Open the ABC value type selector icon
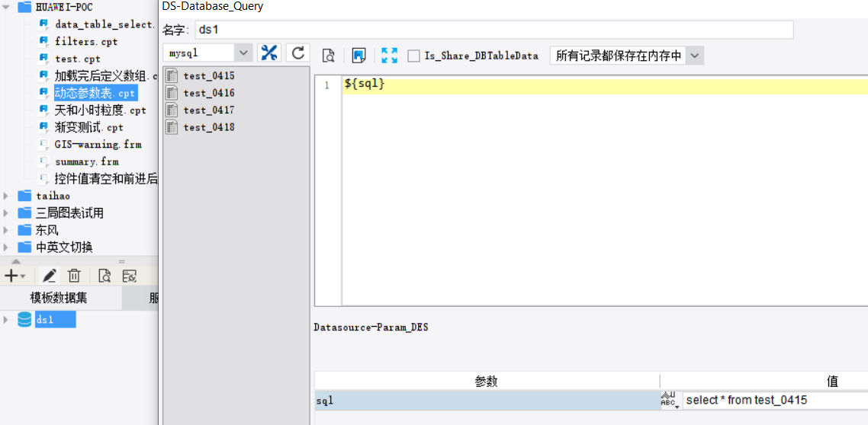Screen dimensions: 868x425 pos(669,400)
